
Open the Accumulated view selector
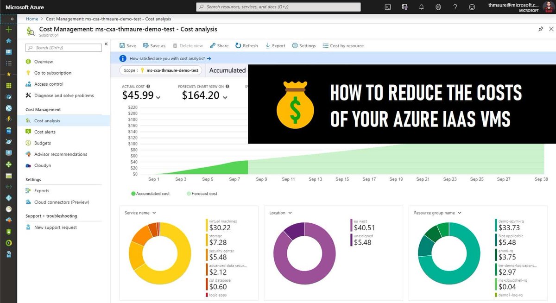click(227, 70)
